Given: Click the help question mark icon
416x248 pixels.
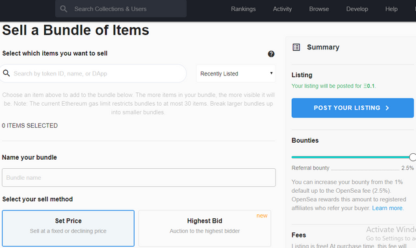Looking at the screenshot, I should point(271,54).
